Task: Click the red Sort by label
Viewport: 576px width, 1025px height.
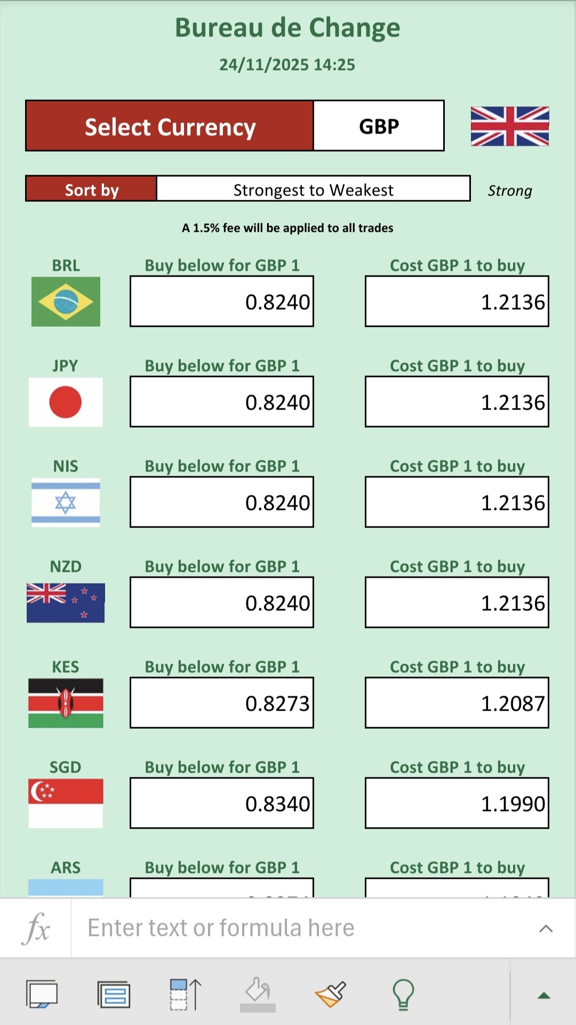Action: (x=91, y=190)
